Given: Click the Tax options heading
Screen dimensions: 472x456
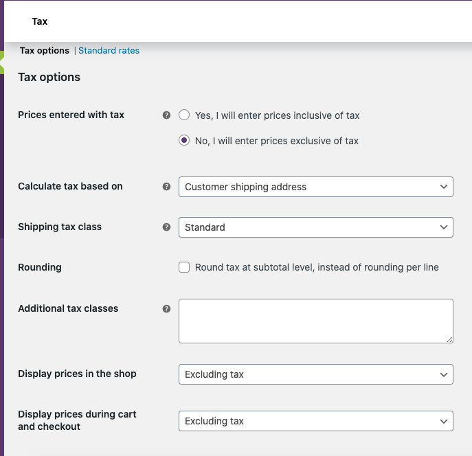Looking at the screenshot, I should click(49, 77).
